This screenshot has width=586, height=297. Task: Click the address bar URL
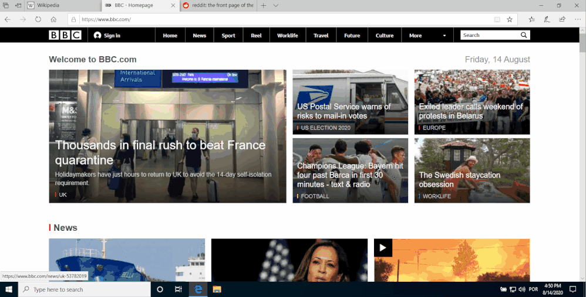coord(106,19)
